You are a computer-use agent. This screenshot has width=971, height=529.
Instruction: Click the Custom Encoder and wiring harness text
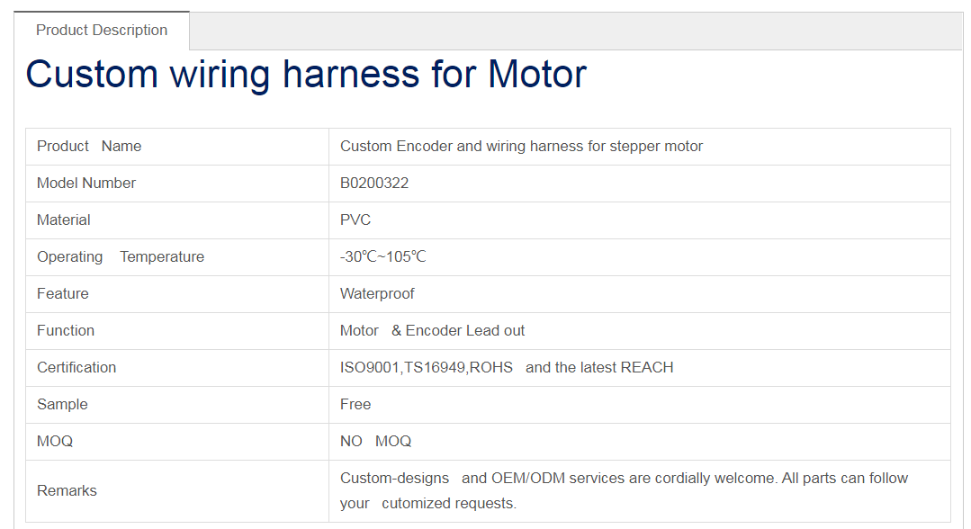(521, 147)
